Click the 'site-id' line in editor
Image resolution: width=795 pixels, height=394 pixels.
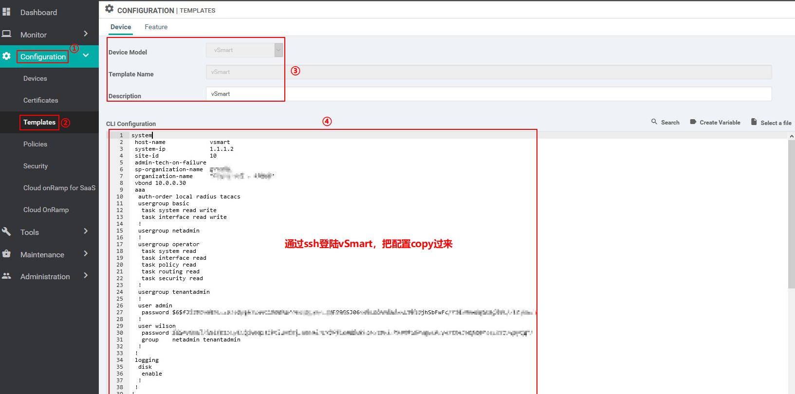coord(176,156)
